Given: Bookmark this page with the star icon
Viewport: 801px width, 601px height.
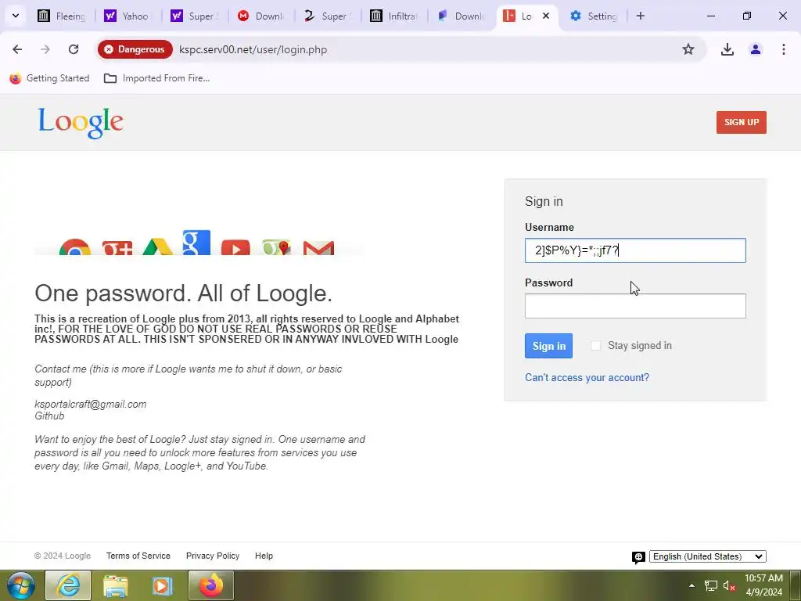Looking at the screenshot, I should pyautogui.click(x=688, y=49).
